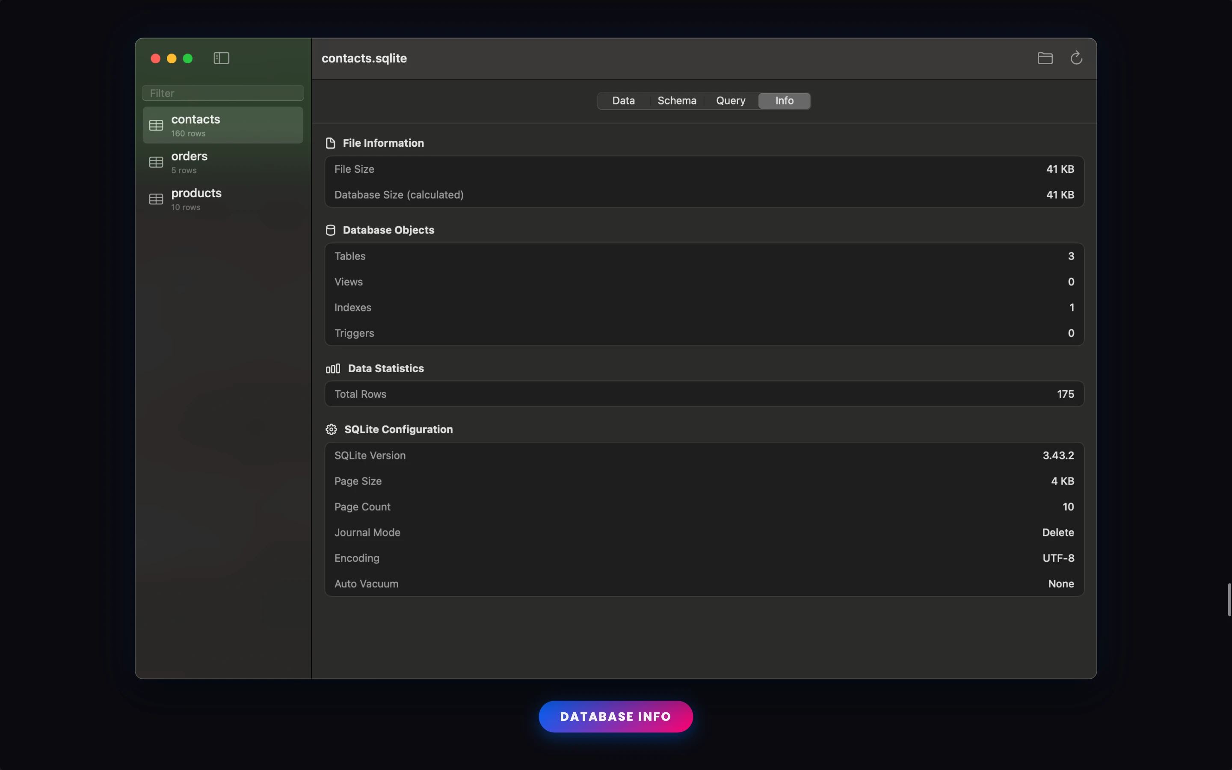The image size is (1232, 770).
Task: Switch to the Data tab
Action: pyautogui.click(x=623, y=101)
